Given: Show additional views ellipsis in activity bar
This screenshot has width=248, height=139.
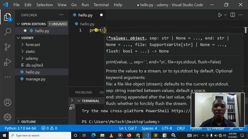Looking at the screenshot, I should (7, 77).
